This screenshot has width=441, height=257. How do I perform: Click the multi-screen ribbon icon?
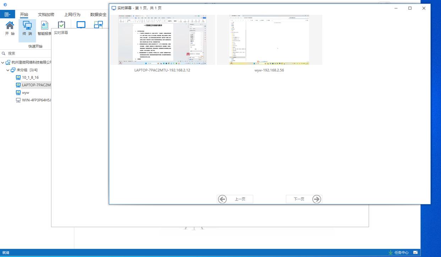point(98,24)
